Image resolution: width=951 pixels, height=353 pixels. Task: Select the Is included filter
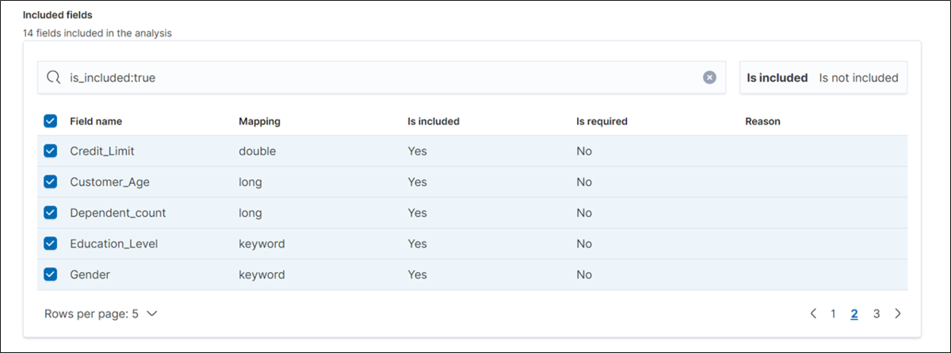(x=777, y=78)
